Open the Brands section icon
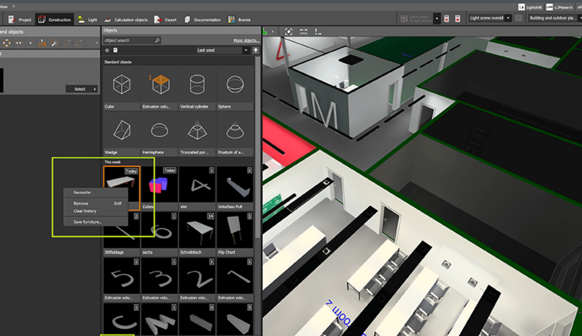The height and width of the screenshot is (336, 582). (232, 20)
